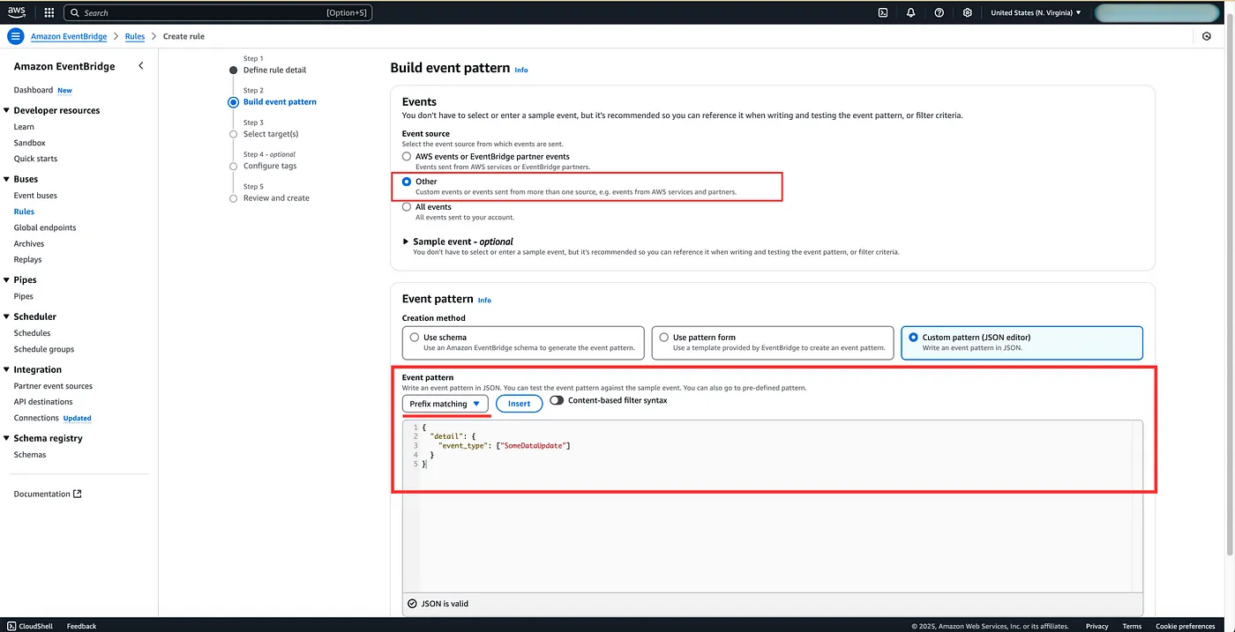This screenshot has height=632, width=1235.
Task: Open Terms footer link
Action: [x=1132, y=626]
